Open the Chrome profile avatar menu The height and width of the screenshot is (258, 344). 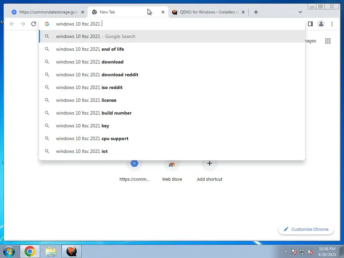(x=321, y=24)
